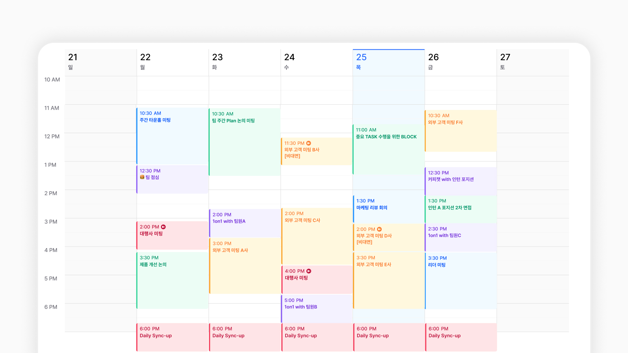Click video icon on 외부 고객 미팅 B사
628x353 pixels.
pyautogui.click(x=308, y=143)
